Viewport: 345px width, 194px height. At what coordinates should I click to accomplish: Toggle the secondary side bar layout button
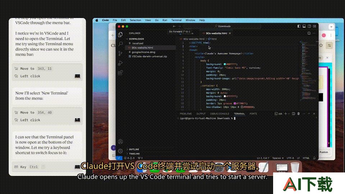coord(309,26)
